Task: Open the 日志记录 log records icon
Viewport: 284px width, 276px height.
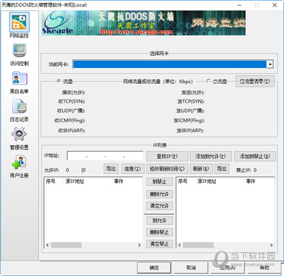Action: pos(19,106)
